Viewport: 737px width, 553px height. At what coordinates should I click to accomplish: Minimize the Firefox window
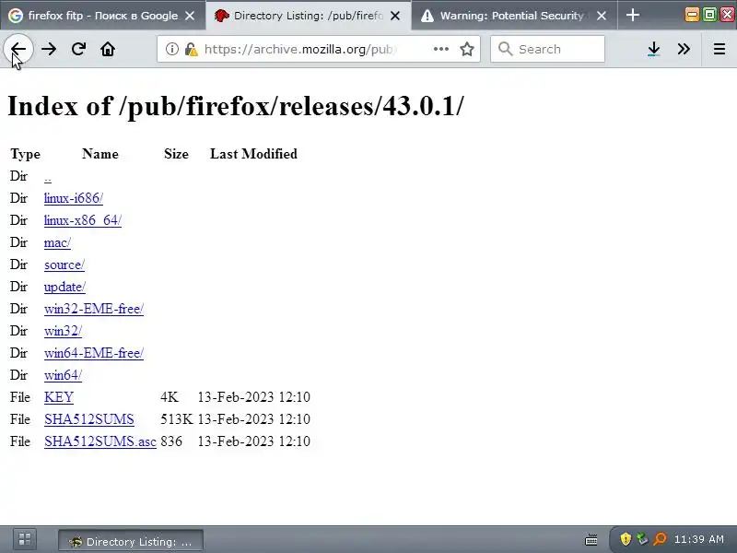point(692,15)
